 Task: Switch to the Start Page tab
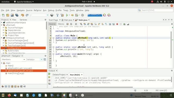pos(53,20)
